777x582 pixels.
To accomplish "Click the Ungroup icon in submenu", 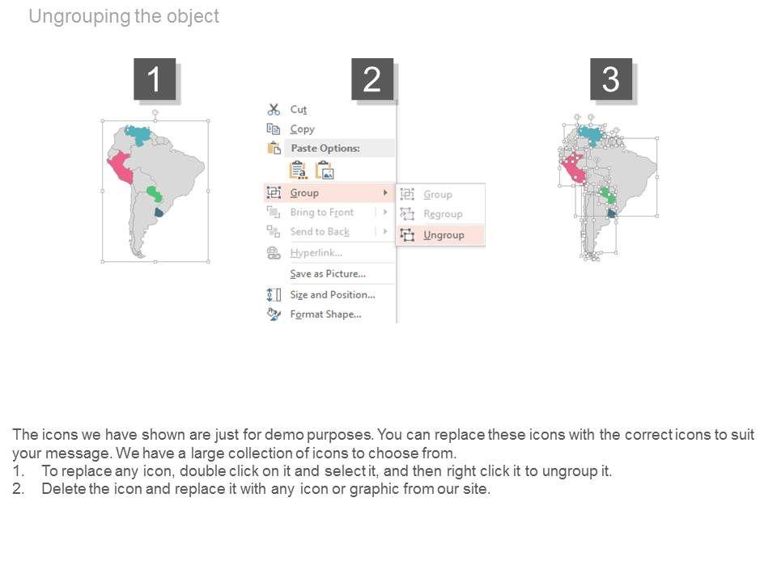I will tap(408, 234).
